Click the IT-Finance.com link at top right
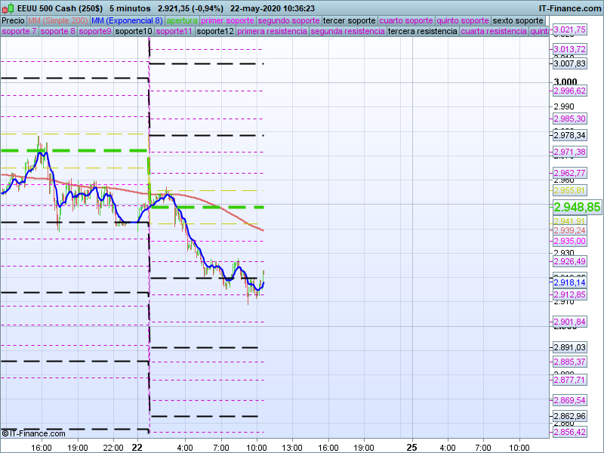This screenshot has width=604, height=453. tap(569, 8)
